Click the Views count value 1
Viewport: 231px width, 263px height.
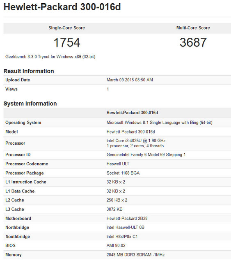(x=108, y=89)
